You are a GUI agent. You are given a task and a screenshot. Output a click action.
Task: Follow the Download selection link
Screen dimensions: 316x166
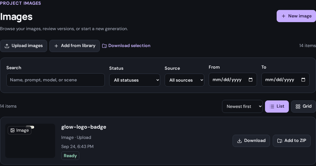tap(126, 46)
